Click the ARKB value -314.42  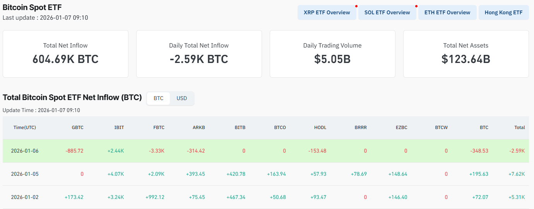196,151
